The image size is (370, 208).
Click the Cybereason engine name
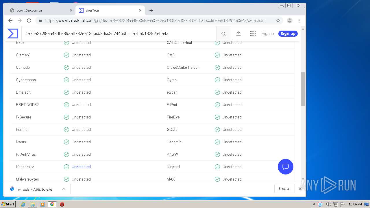(26, 80)
